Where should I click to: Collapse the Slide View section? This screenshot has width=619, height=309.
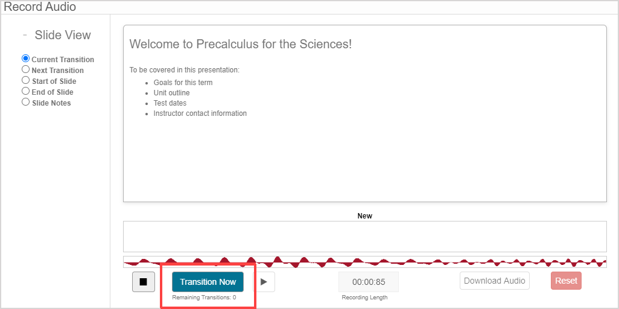pyautogui.click(x=25, y=35)
